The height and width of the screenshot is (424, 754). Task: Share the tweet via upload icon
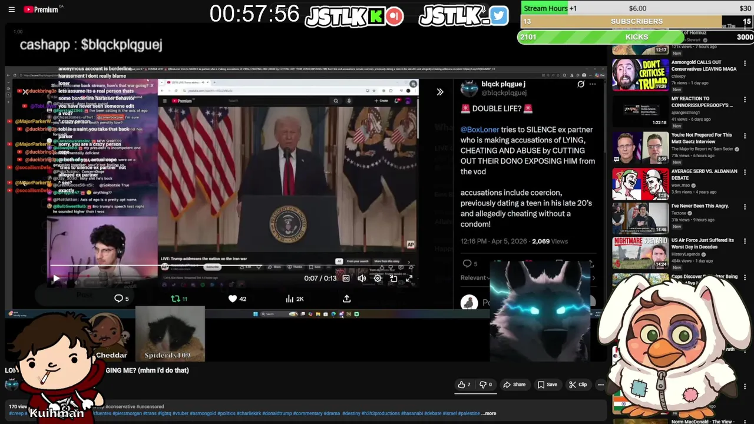pos(347,299)
